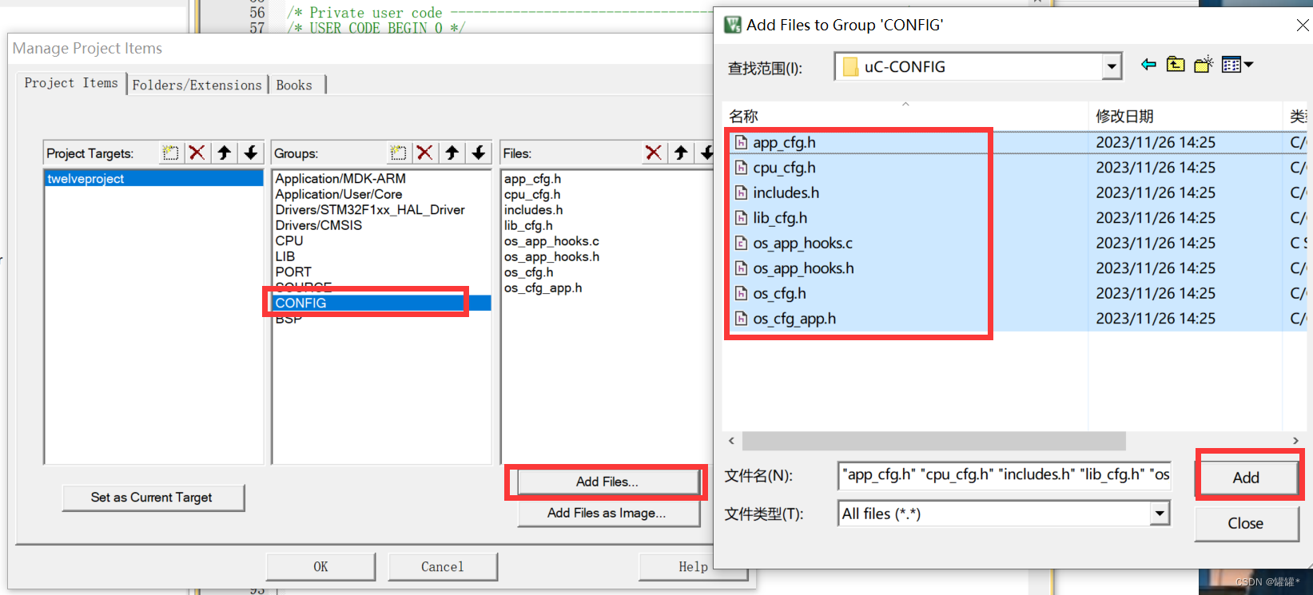Select includes.h in file dialog

[786, 193]
